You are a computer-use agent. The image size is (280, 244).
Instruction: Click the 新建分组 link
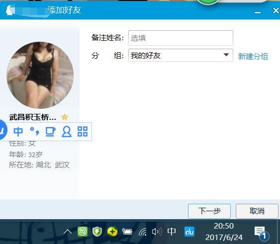tap(253, 57)
